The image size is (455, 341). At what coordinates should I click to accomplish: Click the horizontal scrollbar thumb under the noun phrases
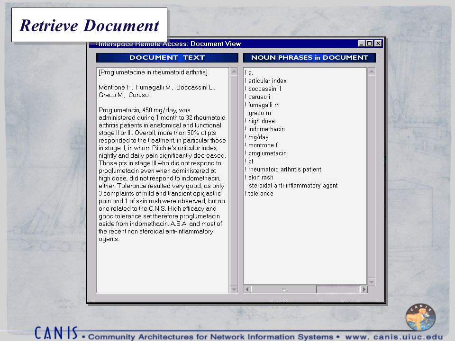click(x=284, y=289)
